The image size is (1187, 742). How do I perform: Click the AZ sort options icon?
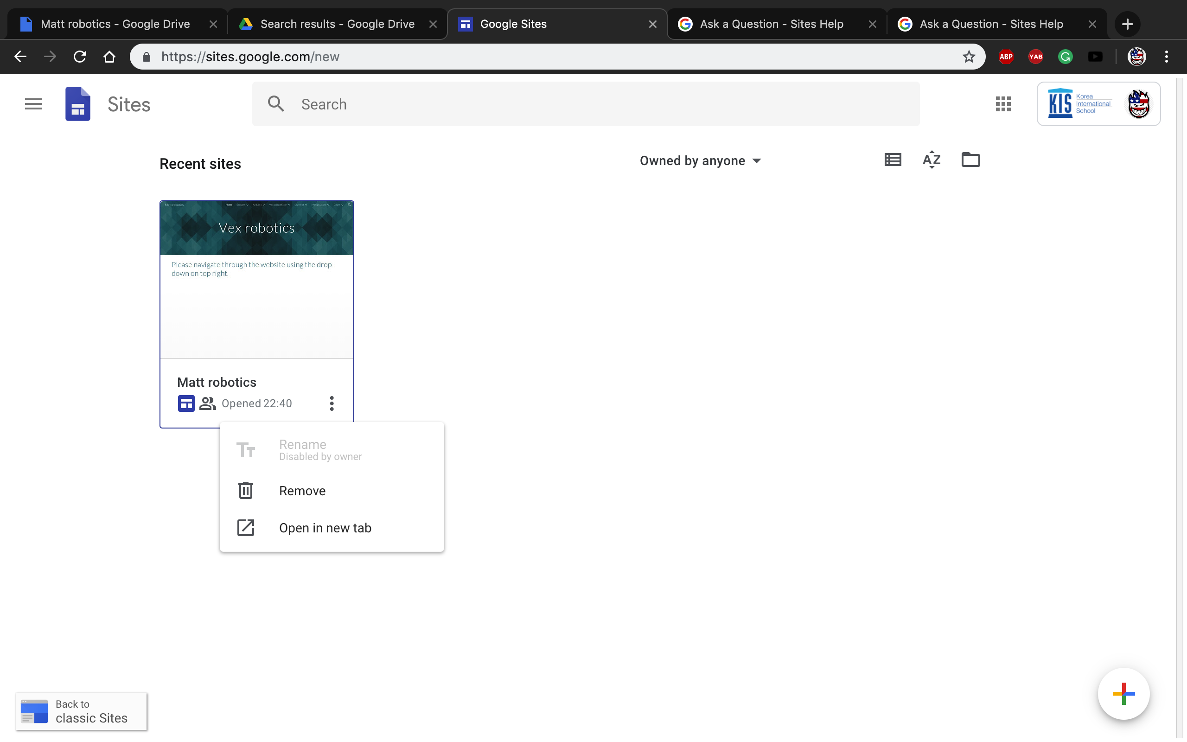pos(931,160)
